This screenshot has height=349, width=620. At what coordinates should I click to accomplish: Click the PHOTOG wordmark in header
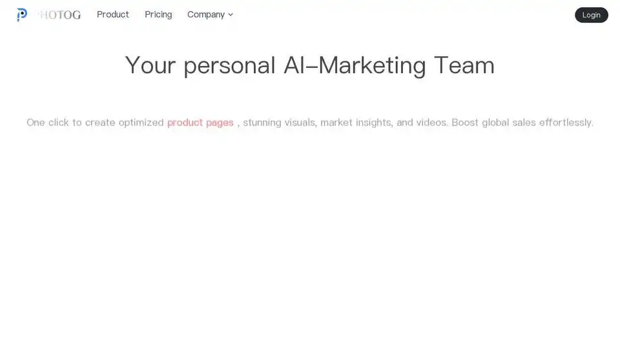tap(59, 15)
